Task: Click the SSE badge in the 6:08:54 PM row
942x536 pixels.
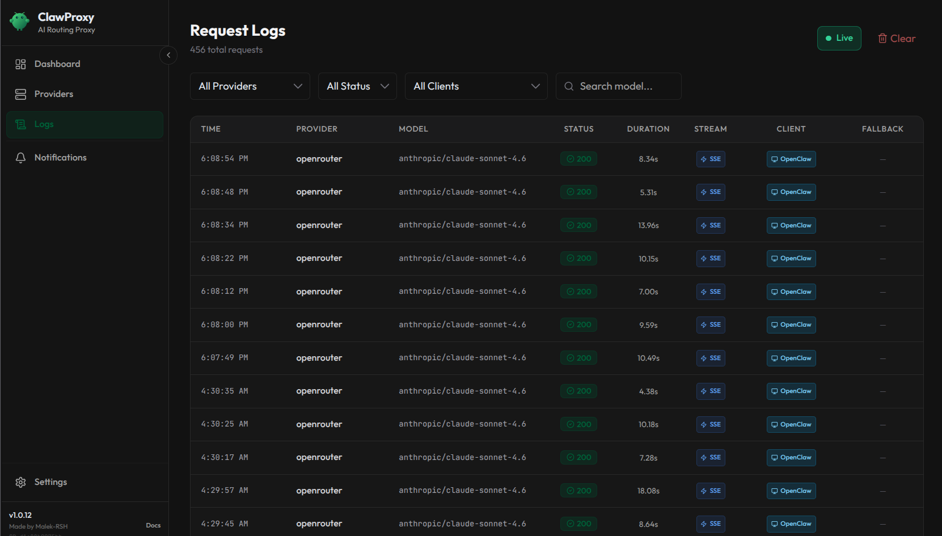Action: point(711,159)
